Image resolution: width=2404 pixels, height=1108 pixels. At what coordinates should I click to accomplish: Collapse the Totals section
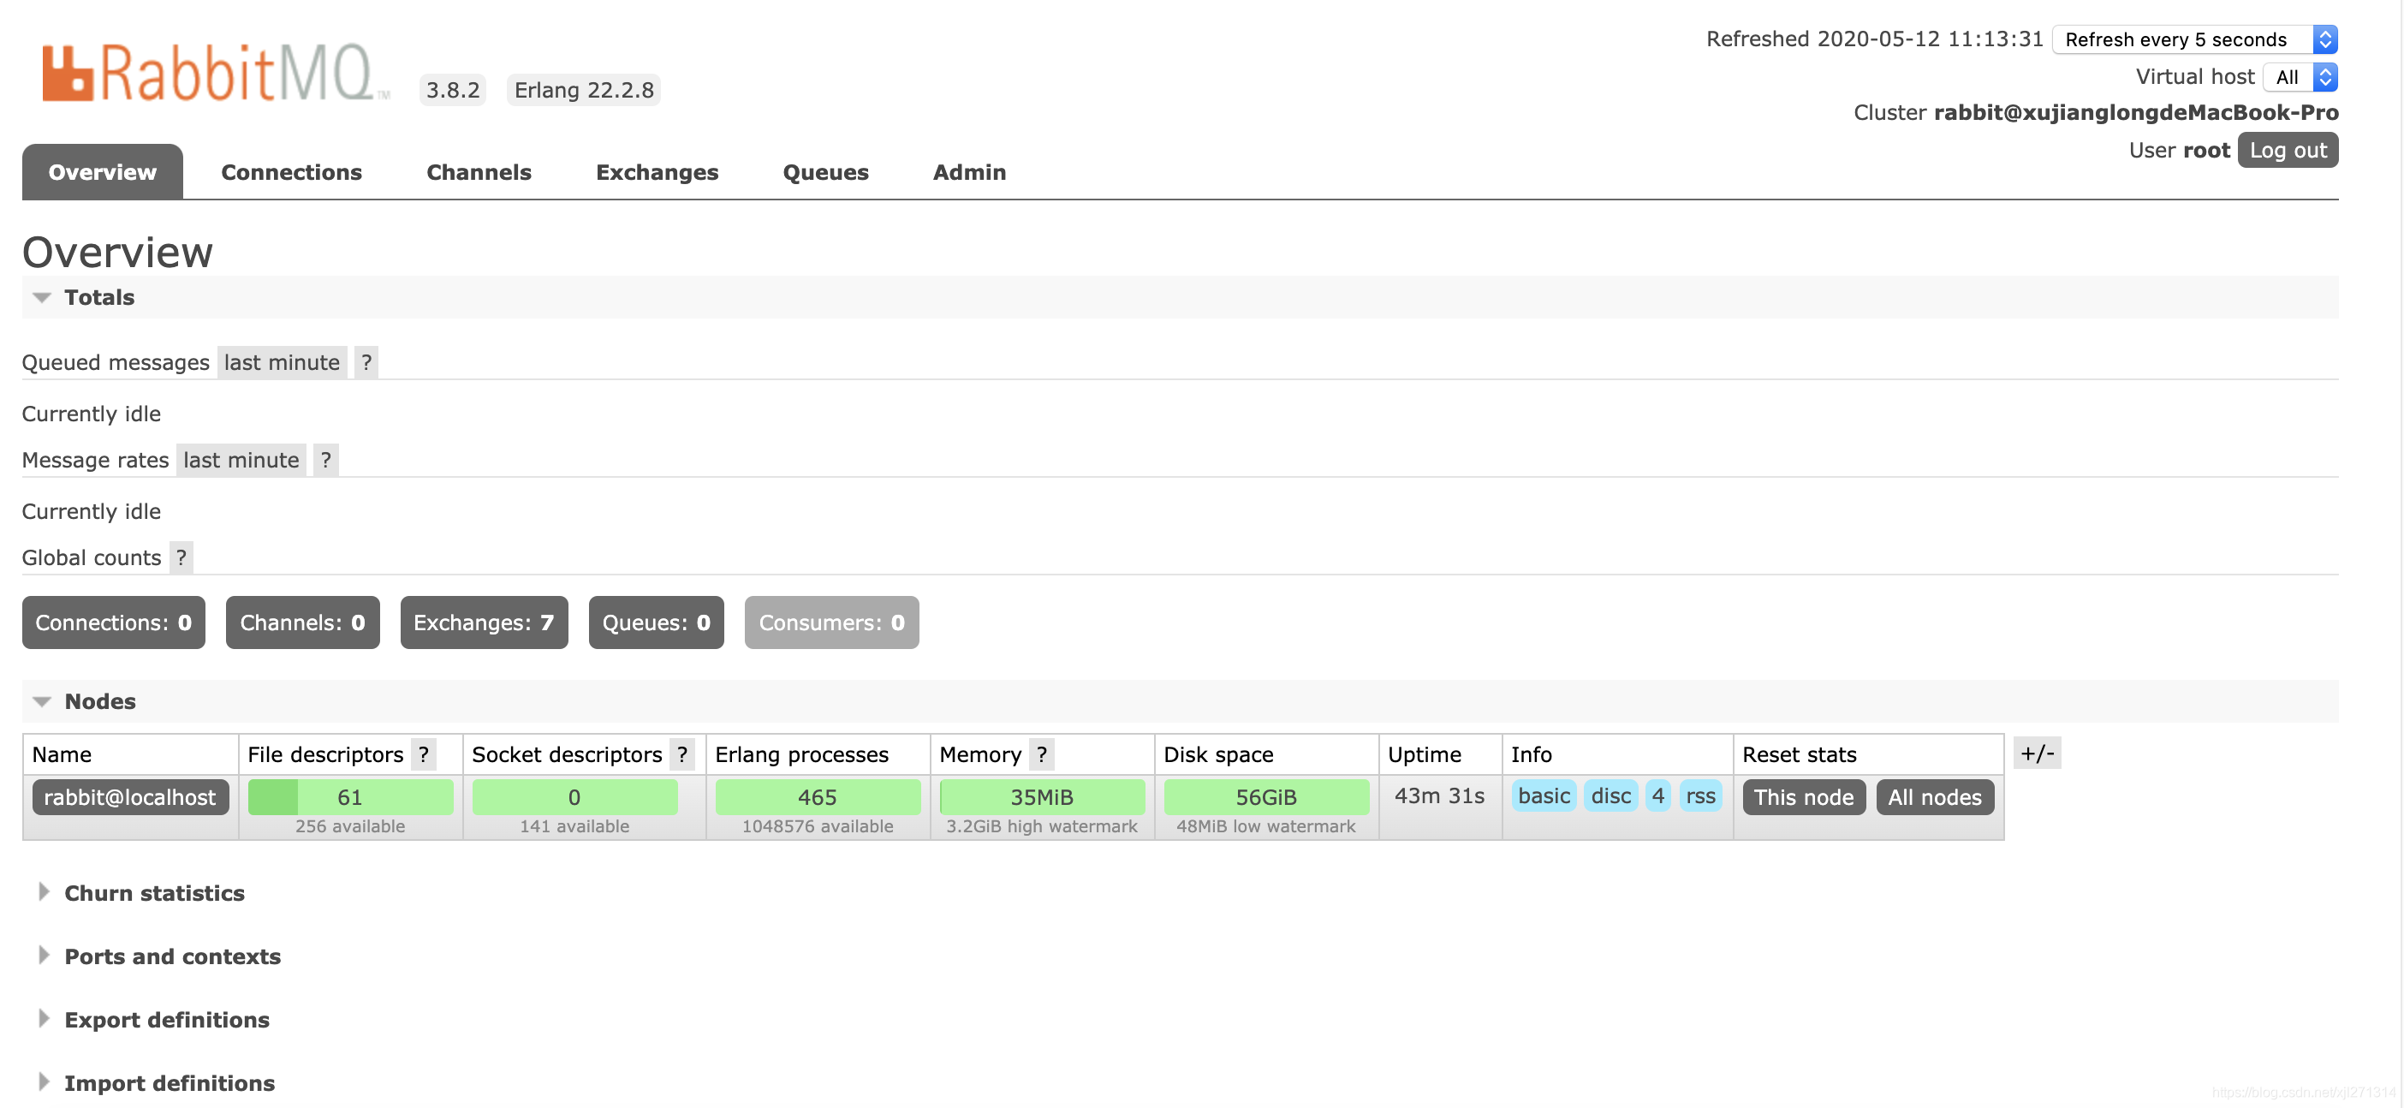(98, 298)
